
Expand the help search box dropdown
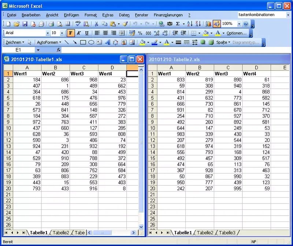pyautogui.click(x=288, y=15)
